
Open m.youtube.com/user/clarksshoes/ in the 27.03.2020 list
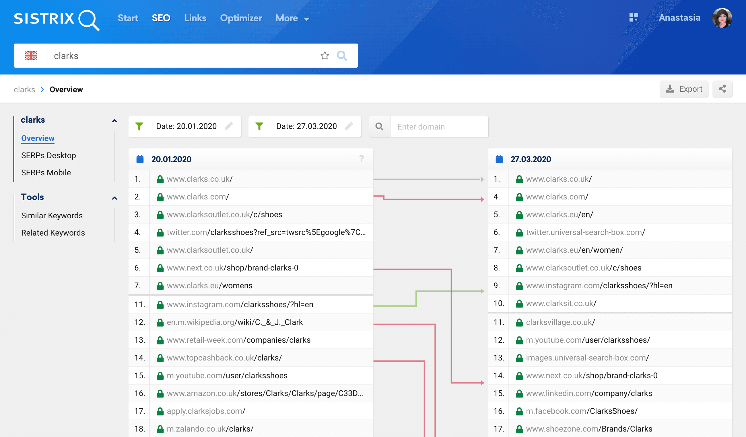588,340
